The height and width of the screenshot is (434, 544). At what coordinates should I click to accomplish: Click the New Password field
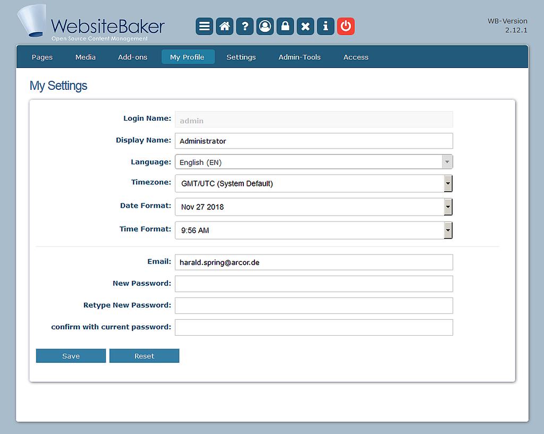point(314,284)
